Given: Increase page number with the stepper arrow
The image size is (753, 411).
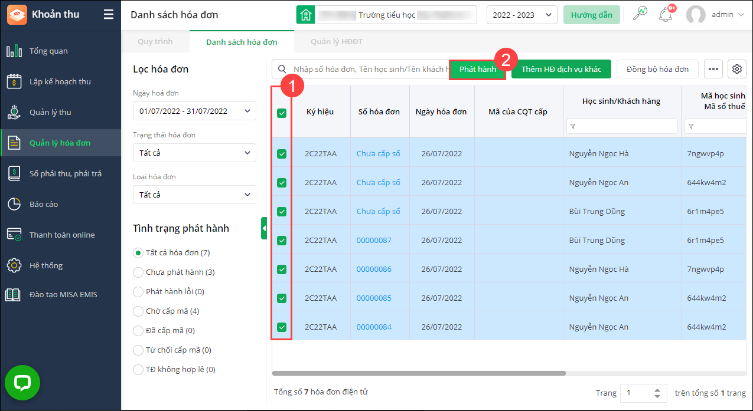Looking at the screenshot, I should [x=657, y=390].
